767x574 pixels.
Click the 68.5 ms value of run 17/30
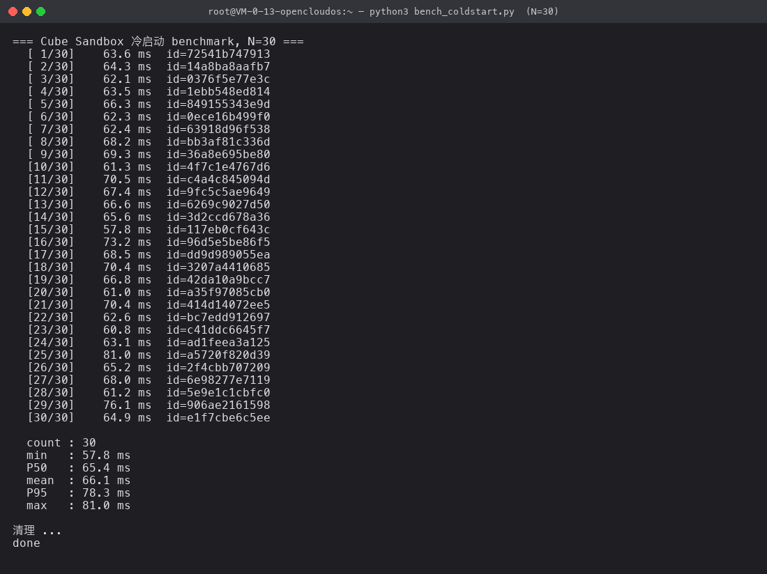[127, 254]
